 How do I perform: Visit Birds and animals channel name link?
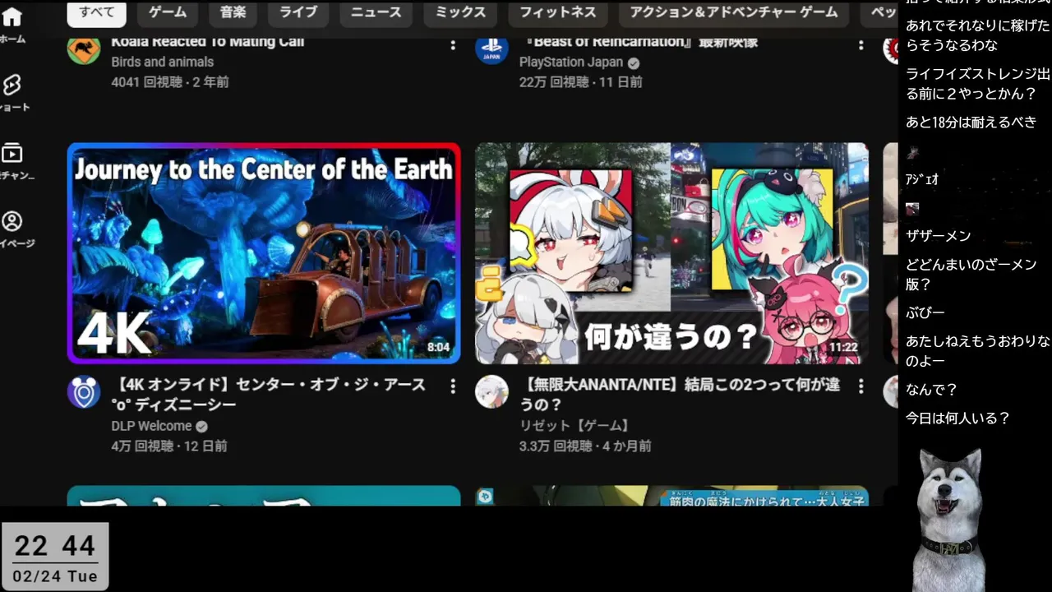162,62
